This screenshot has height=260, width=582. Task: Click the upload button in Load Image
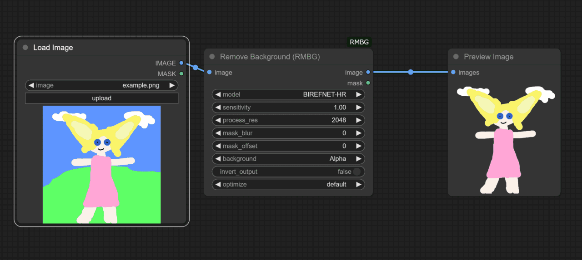101,98
